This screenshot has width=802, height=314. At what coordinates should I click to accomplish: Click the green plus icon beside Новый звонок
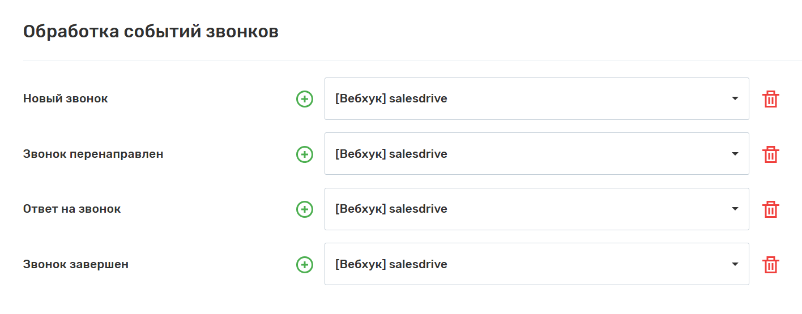pyautogui.click(x=305, y=99)
